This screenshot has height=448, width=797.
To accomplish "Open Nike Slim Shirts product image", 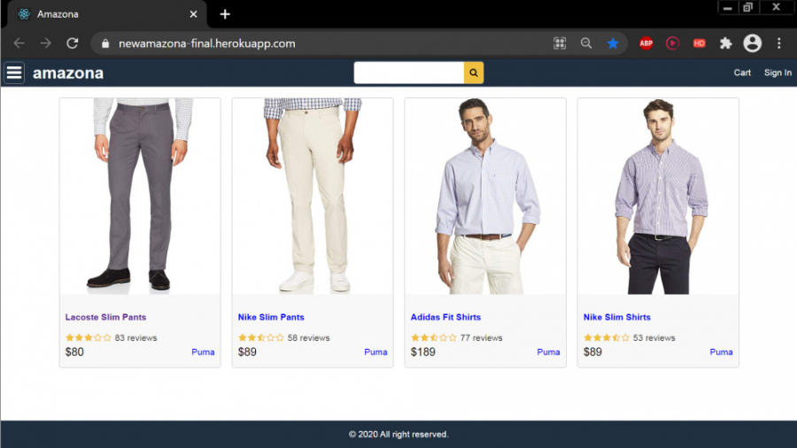I will (658, 196).
